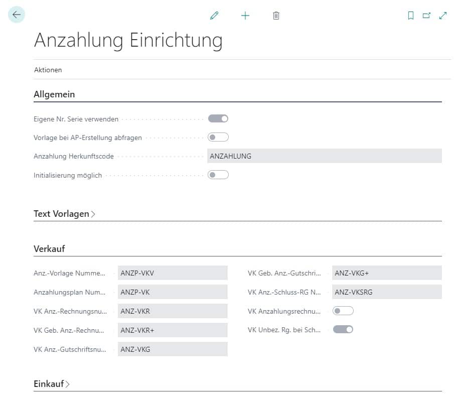This screenshot has height=403, width=458.
Task: Click the Anz.-Vorlage Numme... label
Action: coord(69,273)
